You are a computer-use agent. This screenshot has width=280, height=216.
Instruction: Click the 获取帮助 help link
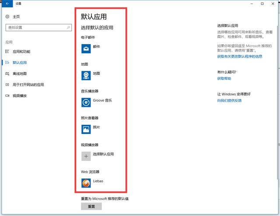[224, 79]
